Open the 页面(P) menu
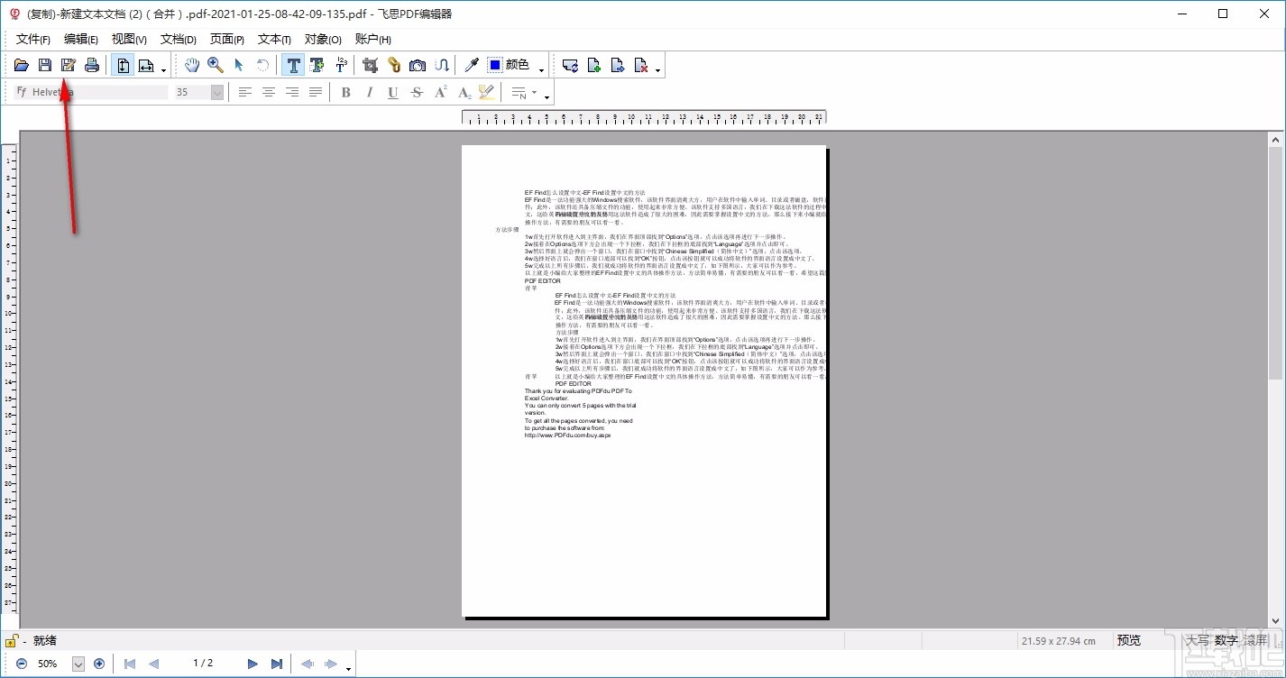The height and width of the screenshot is (678, 1286). (x=227, y=39)
